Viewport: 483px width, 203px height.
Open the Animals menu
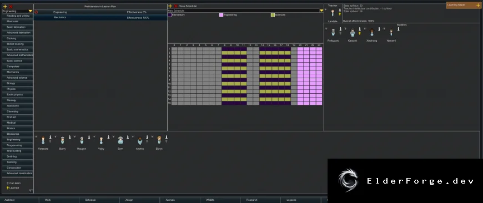(x=180, y=200)
